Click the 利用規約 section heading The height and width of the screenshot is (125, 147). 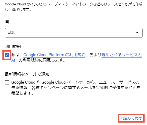13,46
